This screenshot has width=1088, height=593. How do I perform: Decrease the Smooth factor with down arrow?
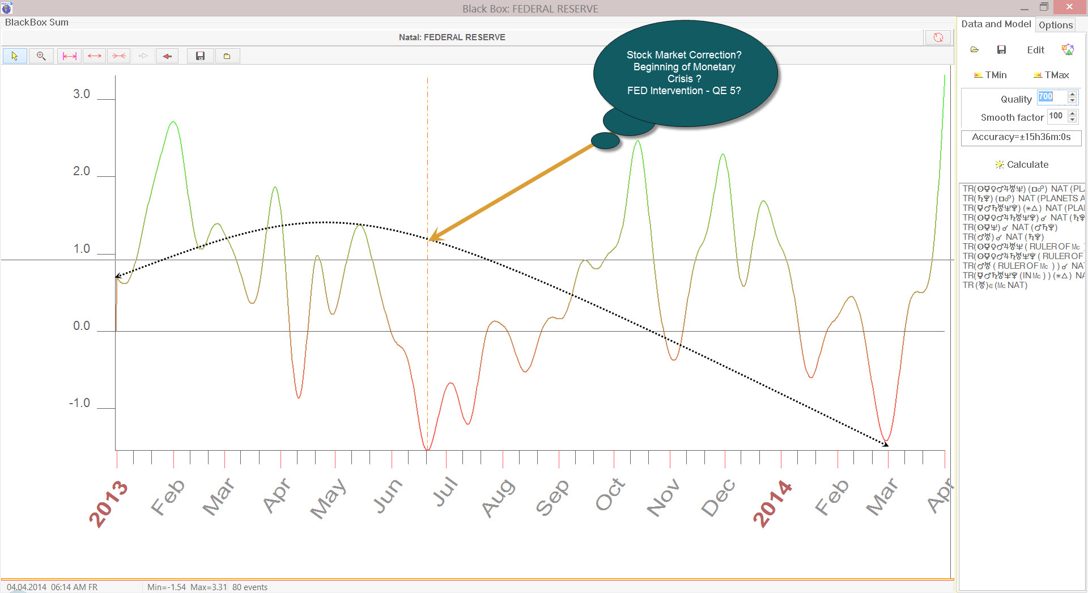tap(1072, 120)
